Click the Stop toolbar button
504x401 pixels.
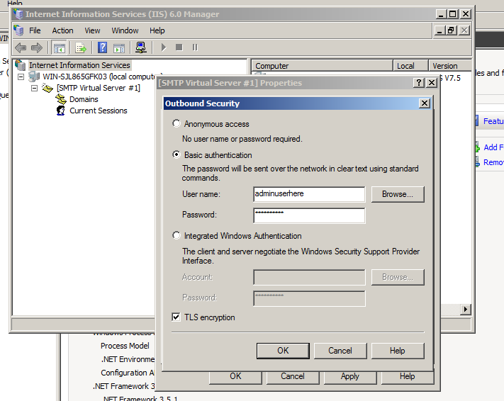[179, 47]
